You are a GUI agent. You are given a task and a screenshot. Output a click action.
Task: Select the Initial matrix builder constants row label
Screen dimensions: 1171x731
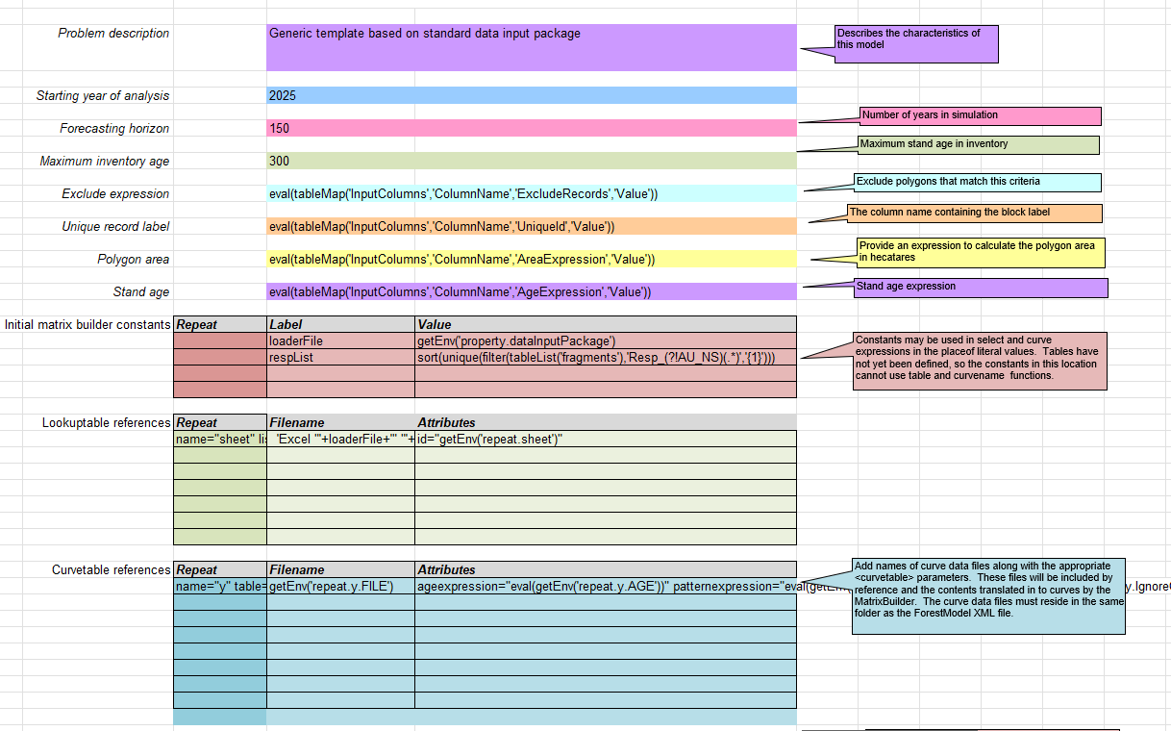tap(85, 324)
